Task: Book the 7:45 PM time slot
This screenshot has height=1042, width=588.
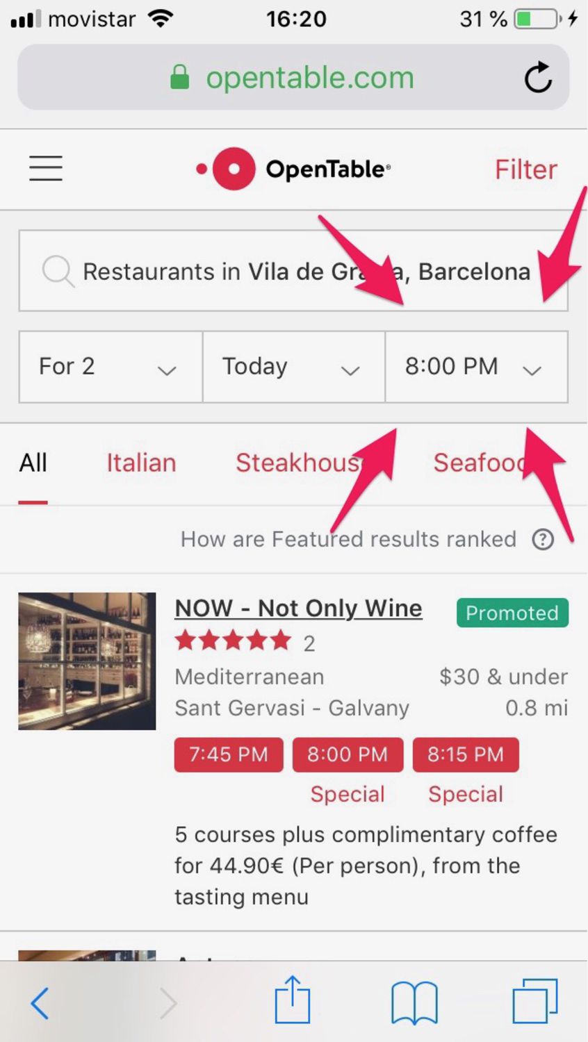Action: 229,754
